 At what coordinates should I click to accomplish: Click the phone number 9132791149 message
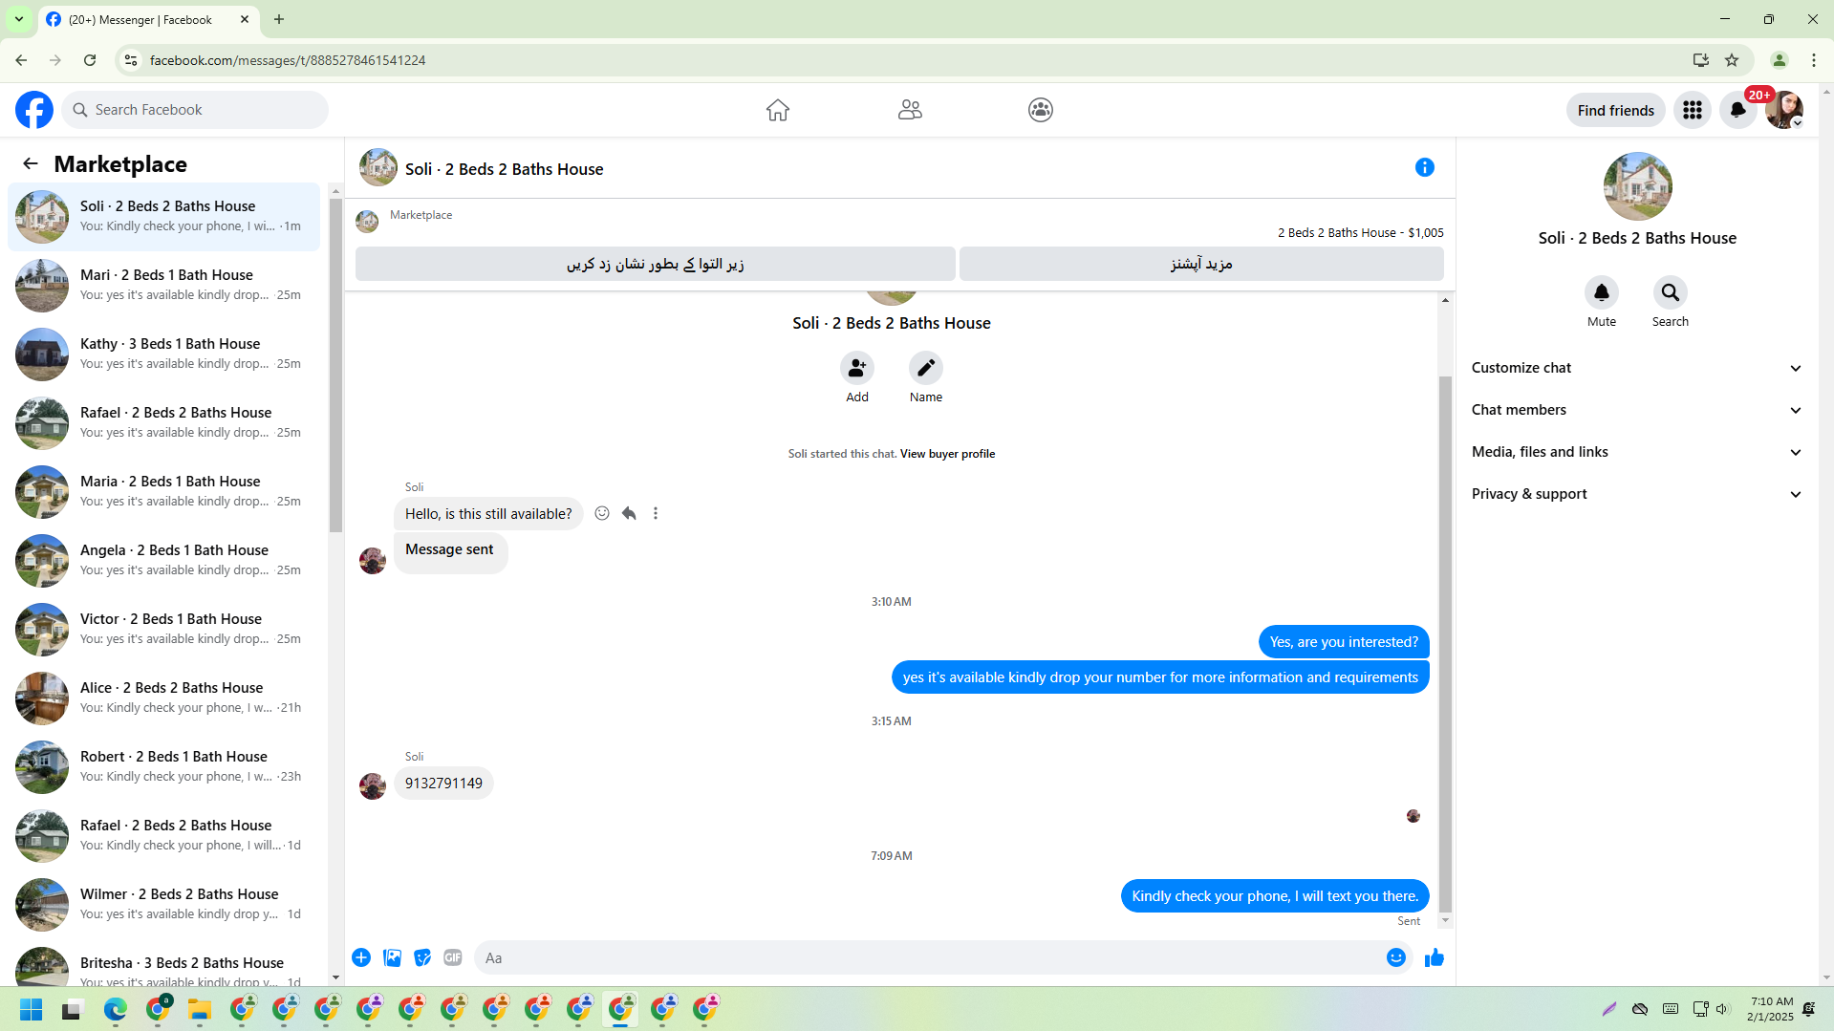pos(443,784)
